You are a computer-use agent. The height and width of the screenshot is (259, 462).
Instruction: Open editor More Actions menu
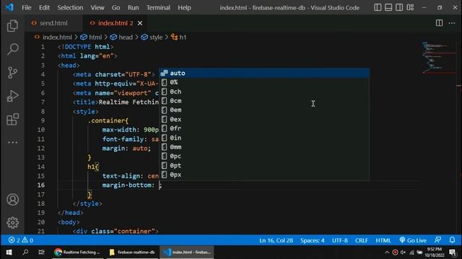pos(452,23)
